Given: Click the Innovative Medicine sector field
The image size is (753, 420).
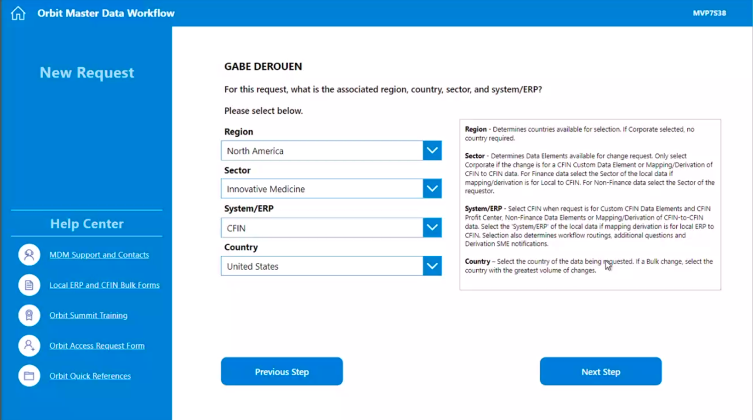Looking at the screenshot, I should [322, 189].
